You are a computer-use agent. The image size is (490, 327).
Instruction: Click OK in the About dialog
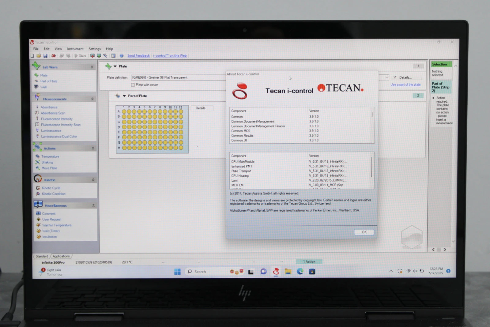pos(364,232)
